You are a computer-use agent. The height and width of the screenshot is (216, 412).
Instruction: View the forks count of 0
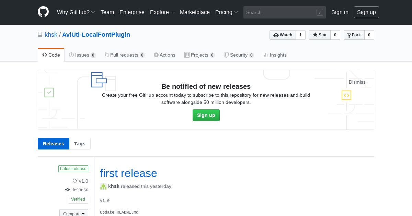pos(369,35)
